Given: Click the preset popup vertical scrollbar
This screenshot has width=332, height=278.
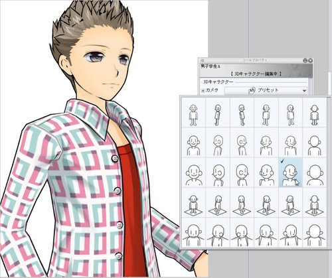Looking at the screenshot, I should tap(329, 173).
